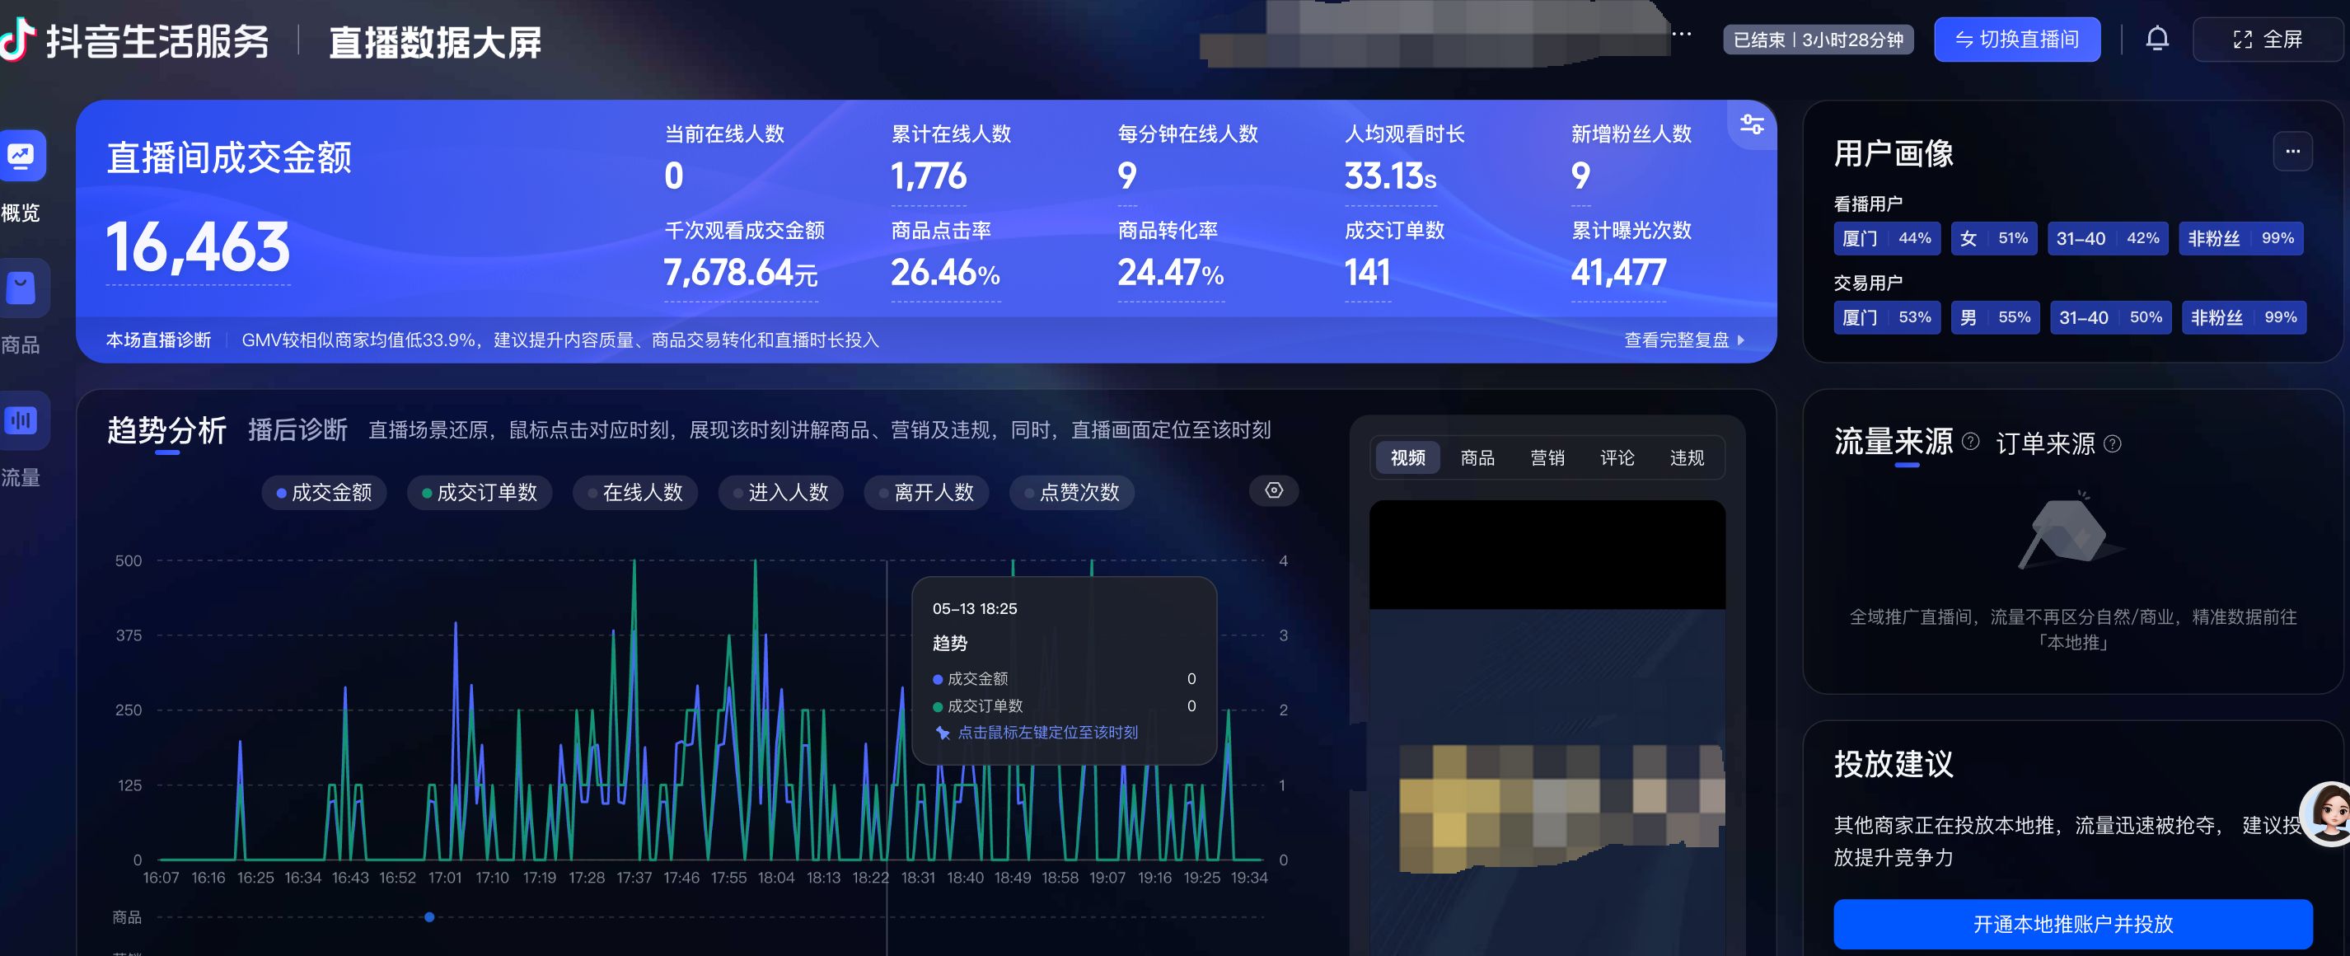Screen dimensions: 2350x956
Task: Toggle 进入人数 chart series
Action: click(781, 493)
